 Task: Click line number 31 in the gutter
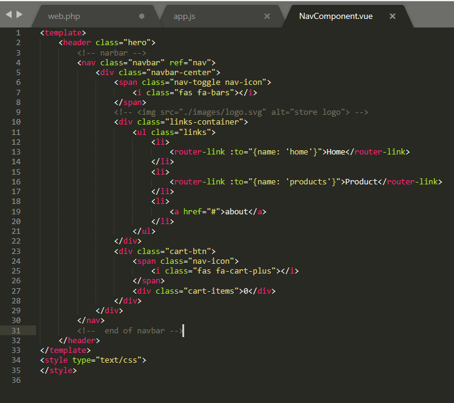[x=16, y=331]
